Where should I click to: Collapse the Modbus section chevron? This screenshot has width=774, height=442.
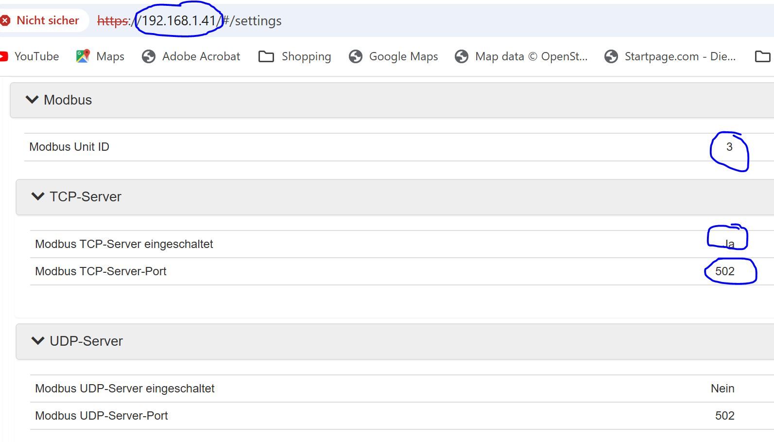click(32, 100)
